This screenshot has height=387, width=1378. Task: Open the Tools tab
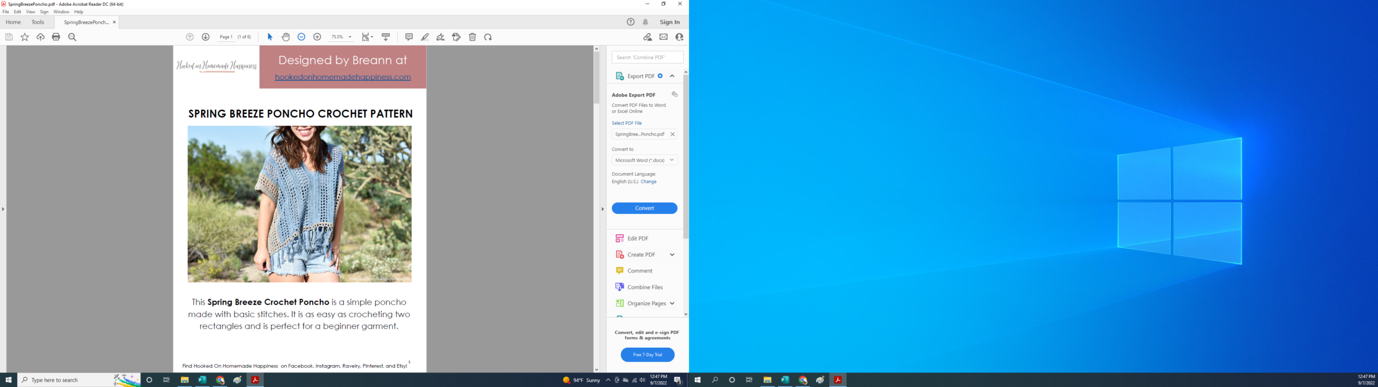click(38, 22)
